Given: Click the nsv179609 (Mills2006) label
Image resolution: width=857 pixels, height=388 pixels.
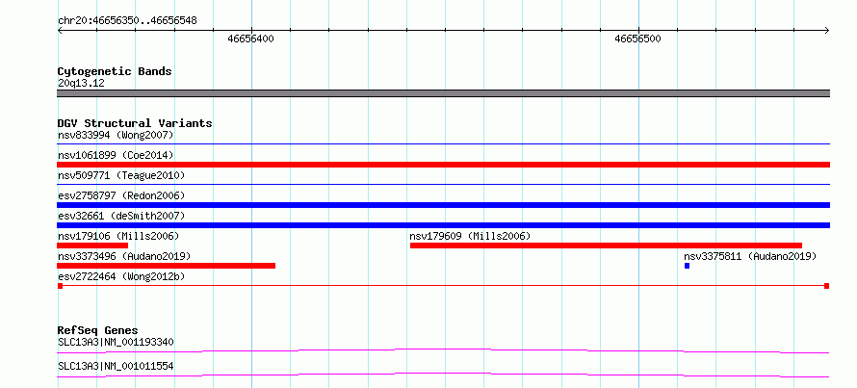Looking at the screenshot, I should pos(470,236).
